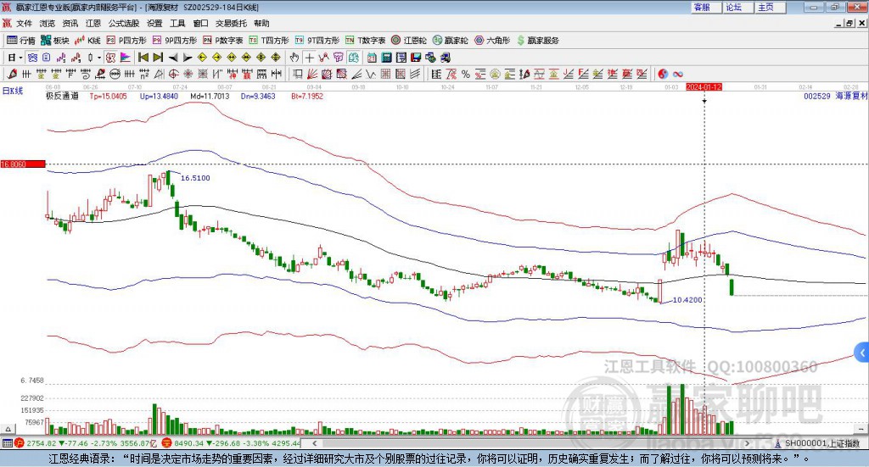This screenshot has width=869, height=467.
Task: Open the 公式选股 menu
Action: point(124,23)
